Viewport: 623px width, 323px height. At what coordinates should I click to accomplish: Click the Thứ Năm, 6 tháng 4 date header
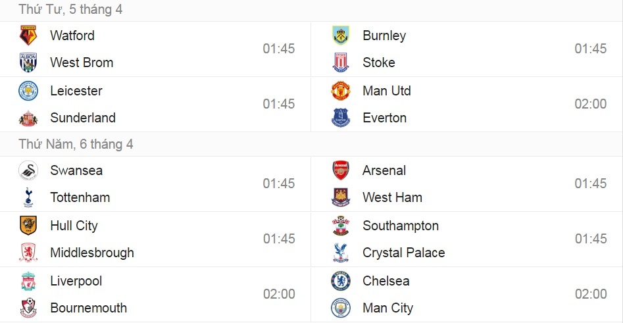coord(76,144)
